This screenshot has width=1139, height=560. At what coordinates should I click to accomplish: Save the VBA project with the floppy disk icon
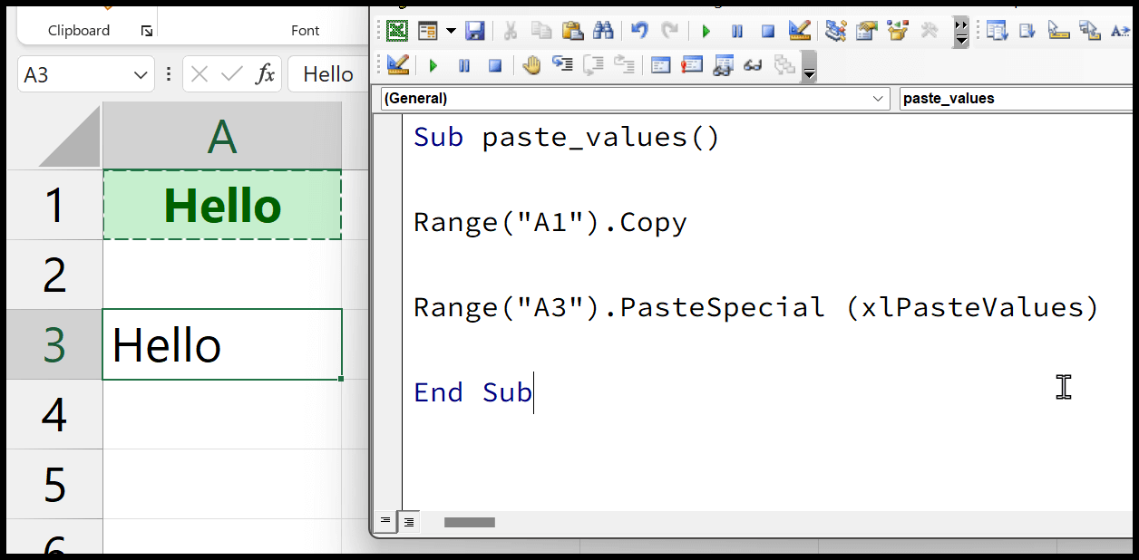point(474,31)
